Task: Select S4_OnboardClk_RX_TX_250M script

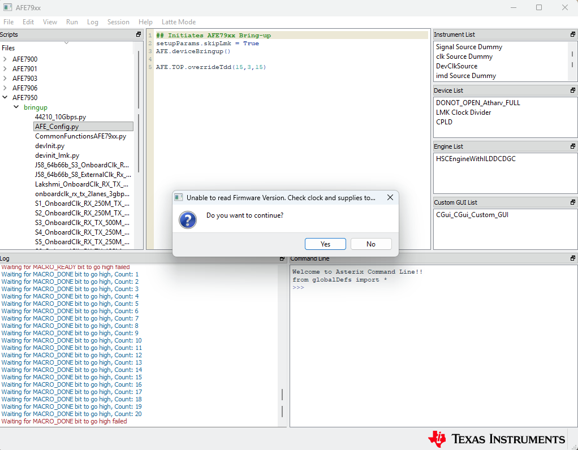Action: (82, 232)
